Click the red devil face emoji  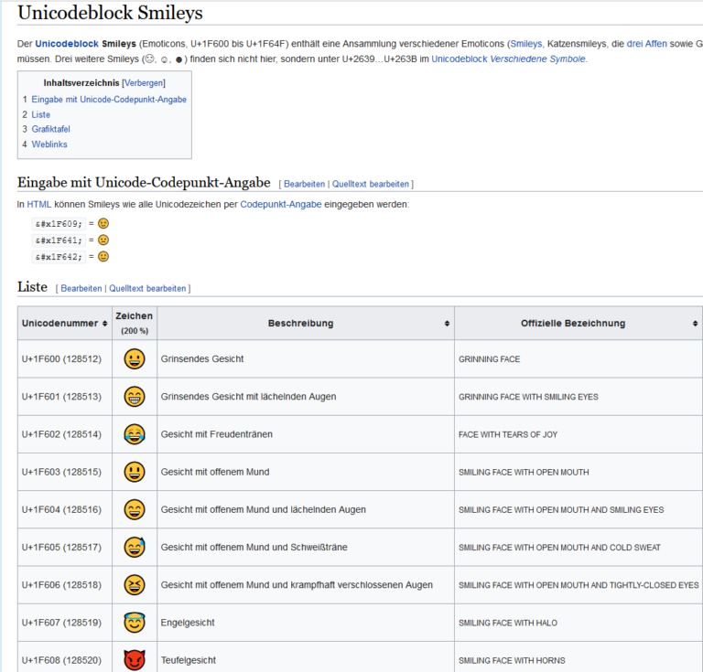tap(135, 660)
